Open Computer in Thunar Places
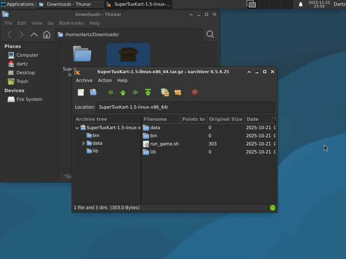The width and height of the screenshot is (346, 259). click(23, 55)
